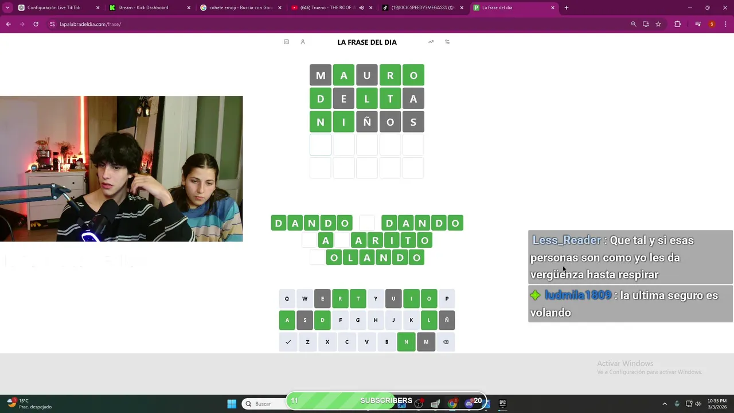The height and width of the screenshot is (413, 734).
Task: Switch to cohete emoji Google search tab
Action: [x=241, y=7]
